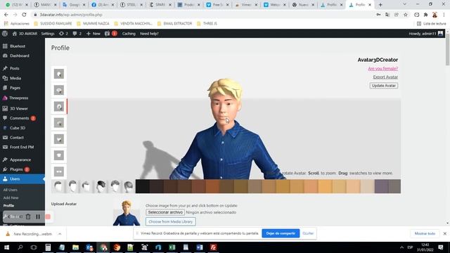The image size is (450, 253).
Task: Open All Users submenu item
Action: point(11,190)
